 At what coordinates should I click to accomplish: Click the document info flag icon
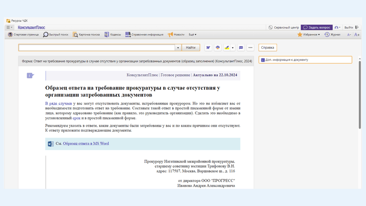pos(30,75)
